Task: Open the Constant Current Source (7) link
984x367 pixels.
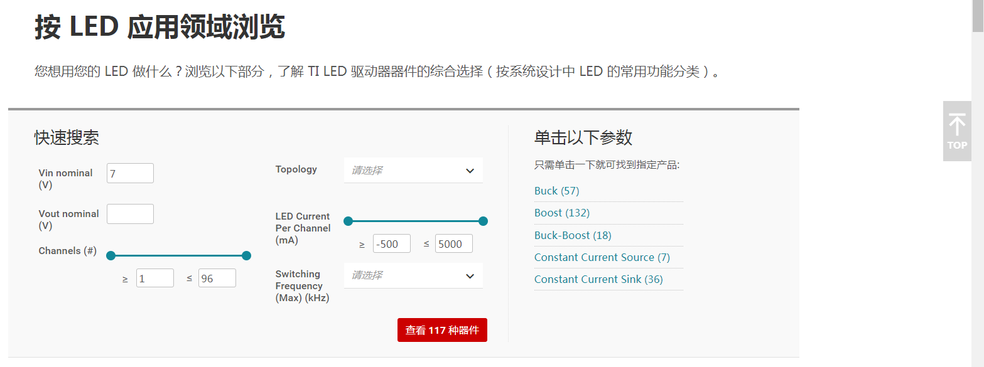Action: point(602,257)
